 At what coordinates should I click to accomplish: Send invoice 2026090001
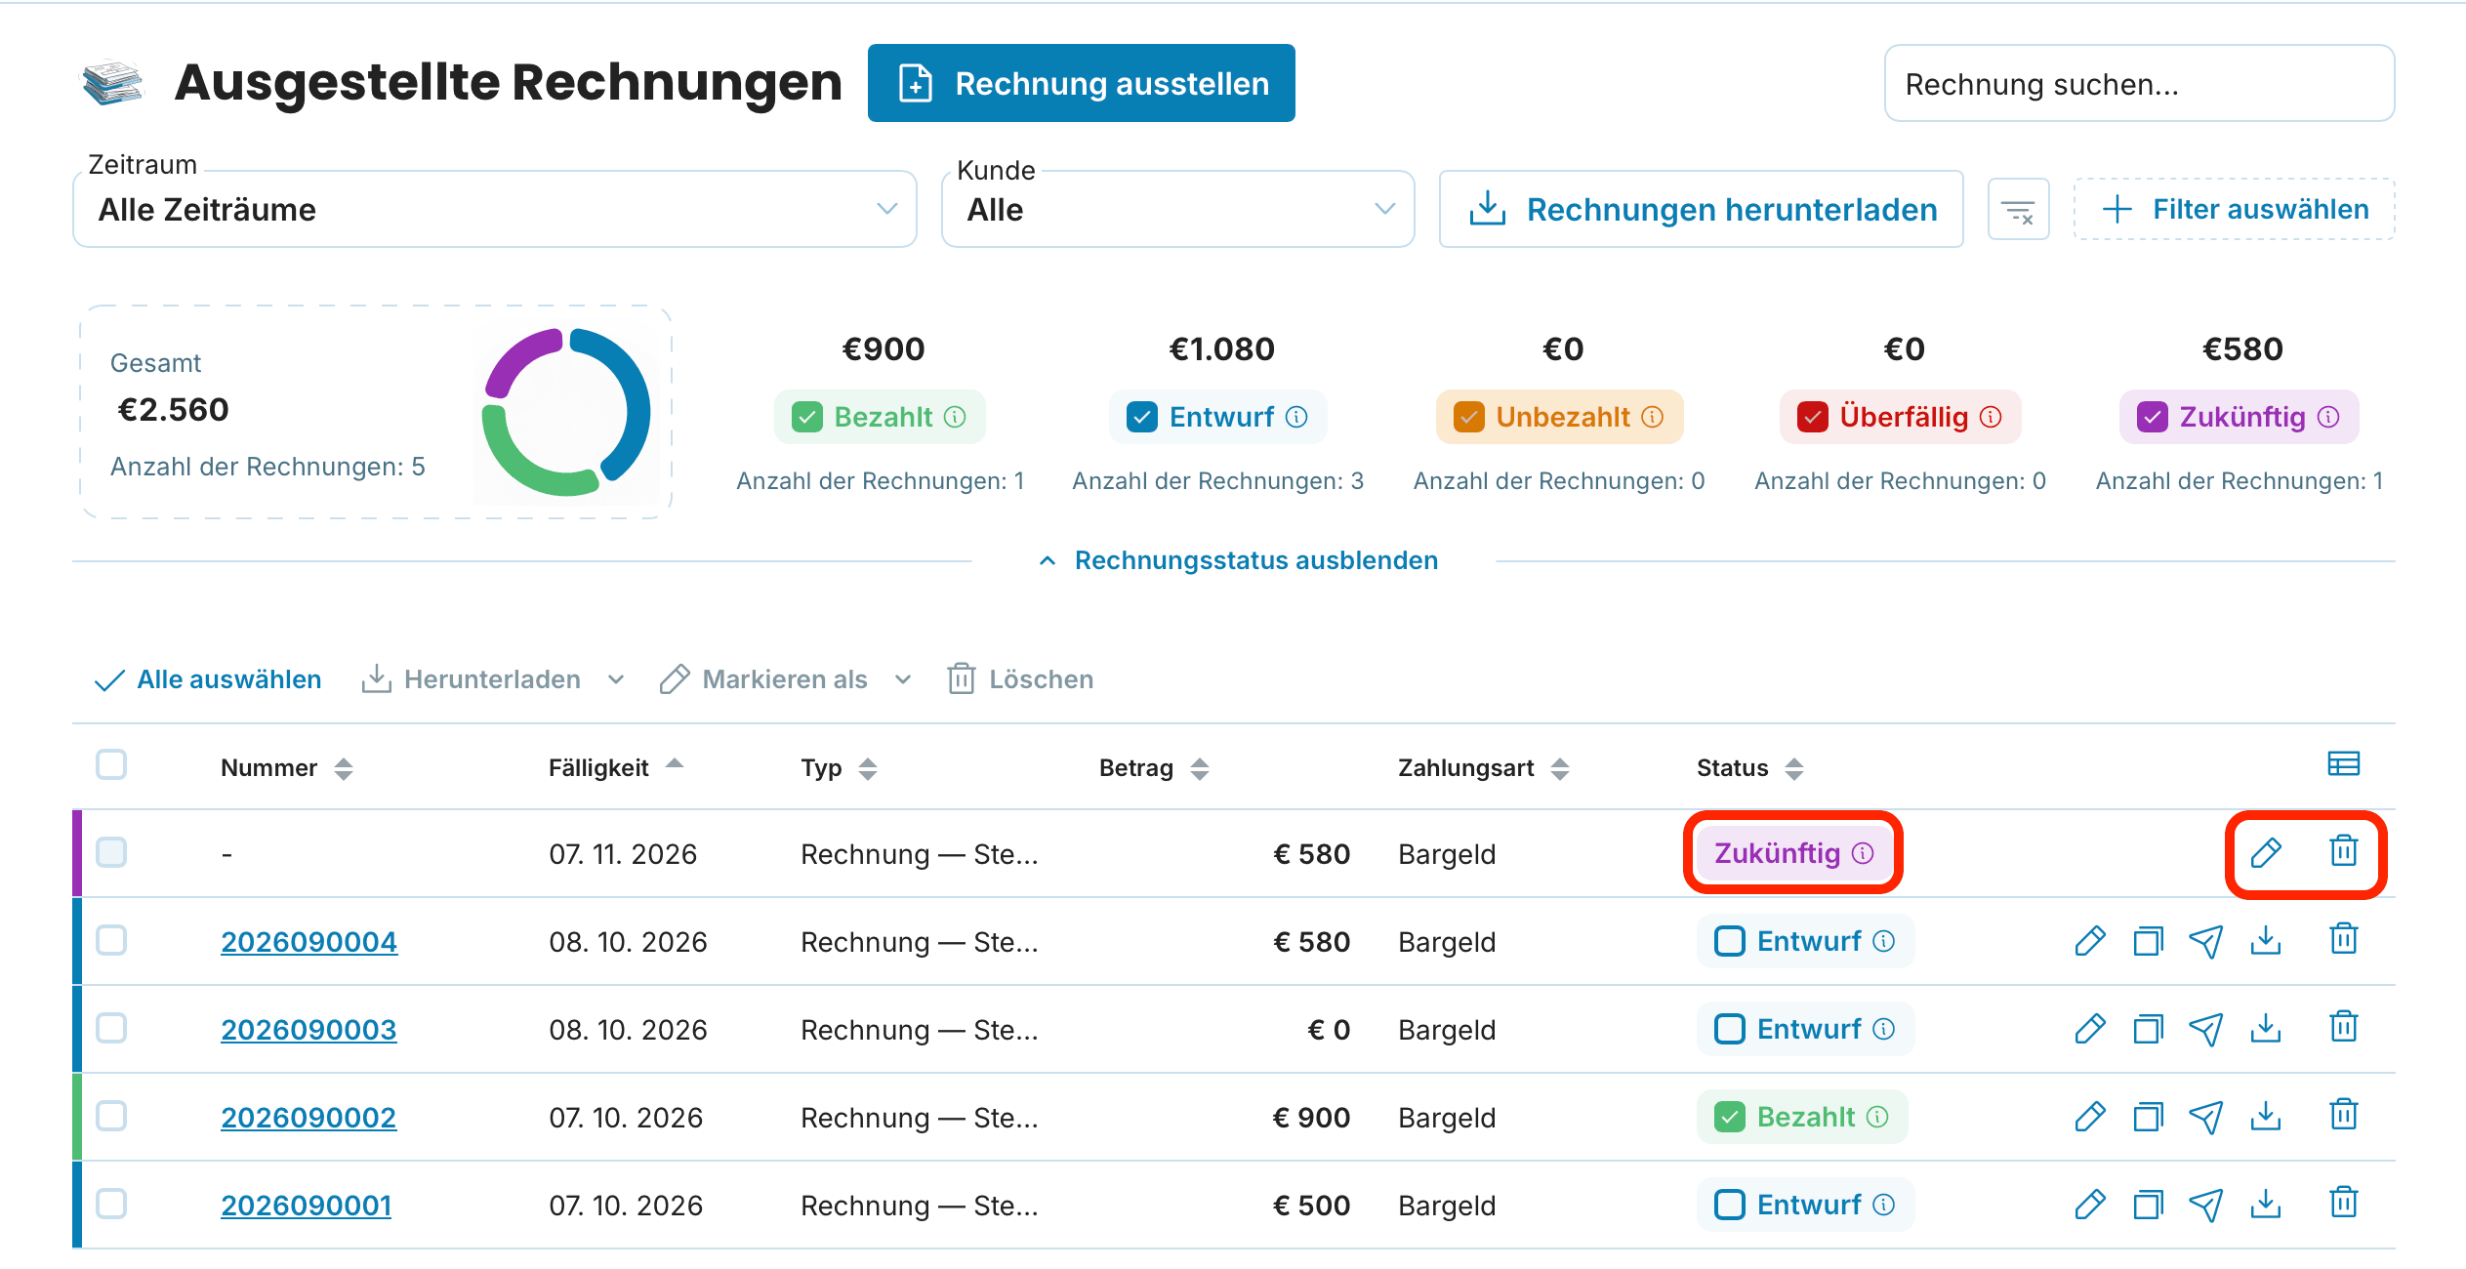coord(2206,1205)
